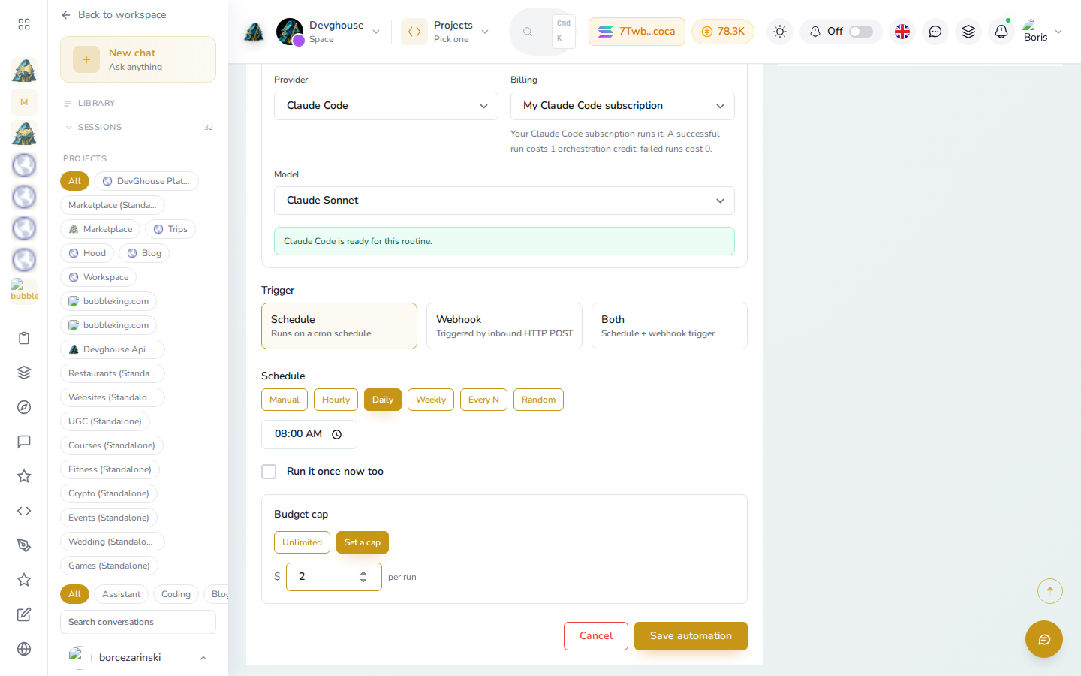The image size is (1081, 676).
Task: Select the pen nib icon in left rail
Action: (x=24, y=545)
